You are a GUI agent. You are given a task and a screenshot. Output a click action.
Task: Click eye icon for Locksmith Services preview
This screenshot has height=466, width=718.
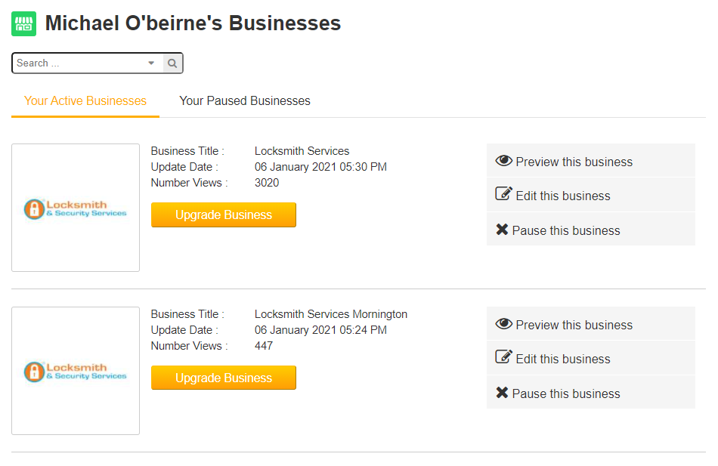tap(503, 161)
